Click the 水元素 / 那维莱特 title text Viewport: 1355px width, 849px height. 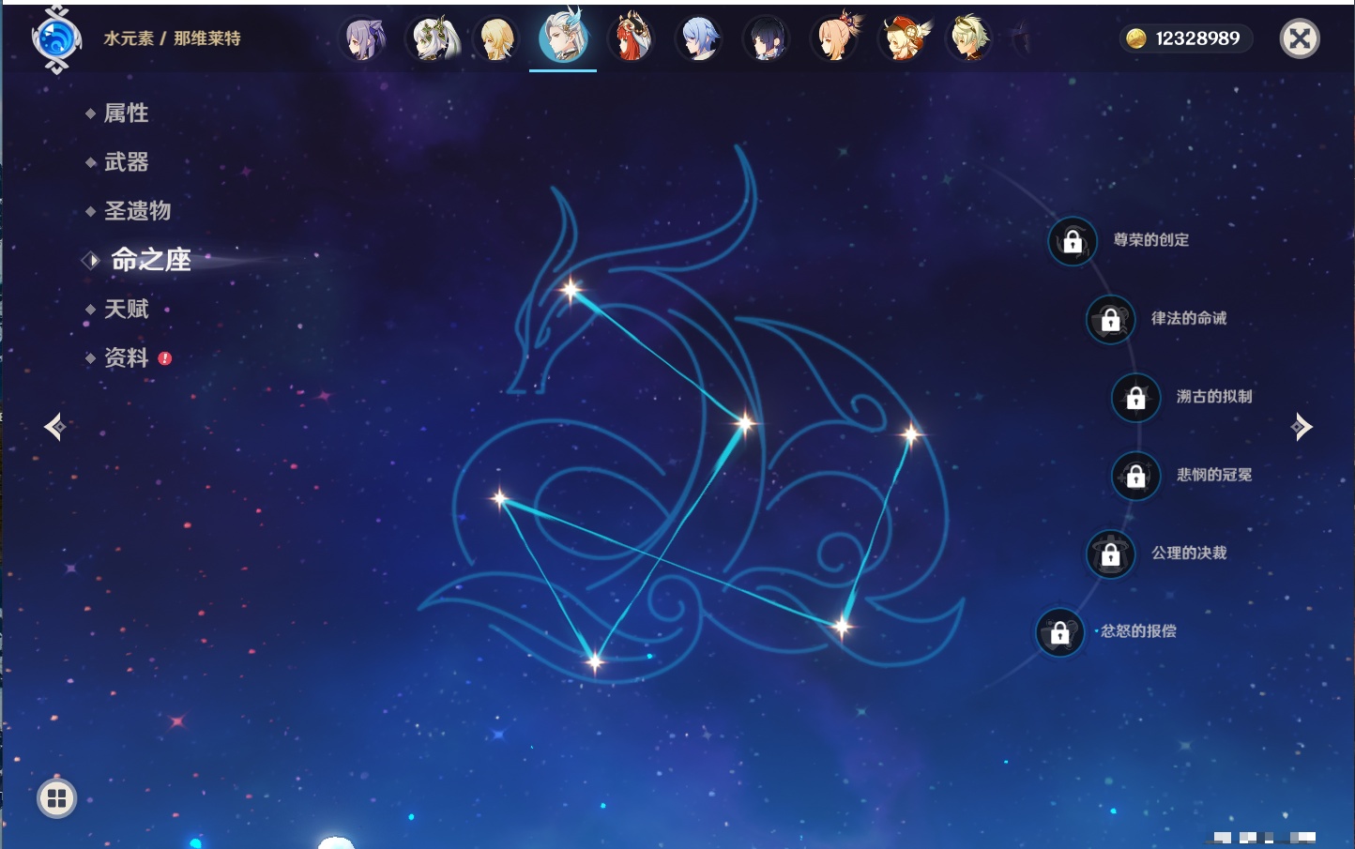click(172, 38)
